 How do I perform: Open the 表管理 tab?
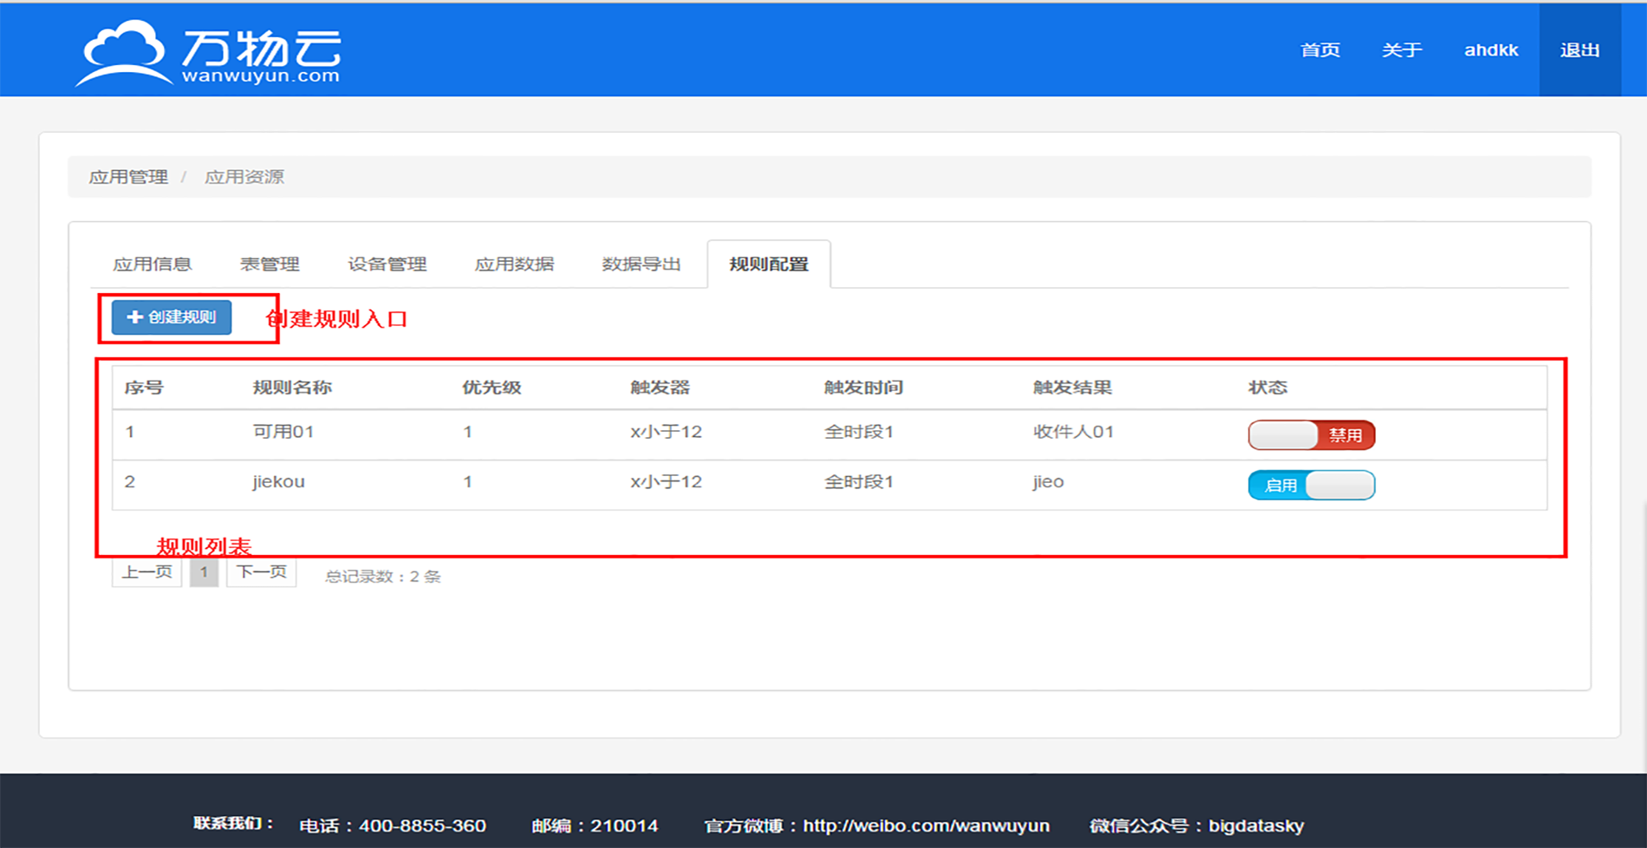270,264
